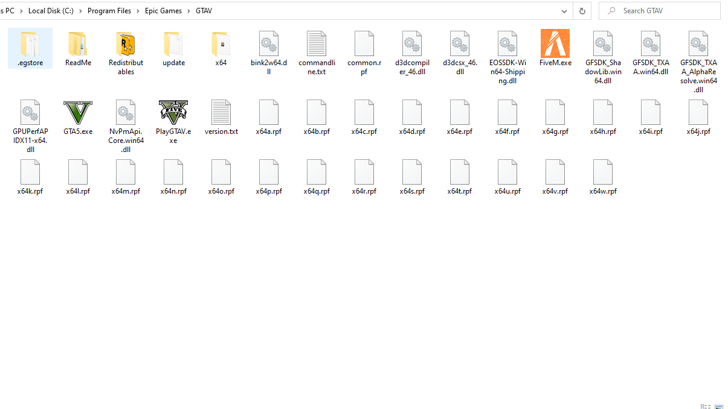Select the version.txt text file
Image resolution: width=728 pixels, height=409 pixels.
[x=221, y=117]
